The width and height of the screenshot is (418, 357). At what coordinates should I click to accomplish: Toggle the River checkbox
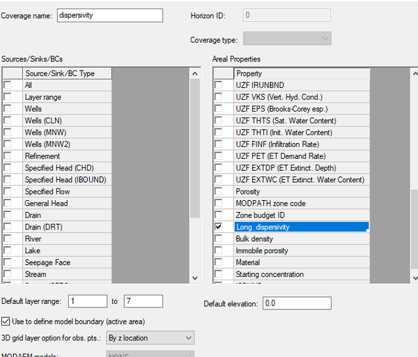(8, 239)
